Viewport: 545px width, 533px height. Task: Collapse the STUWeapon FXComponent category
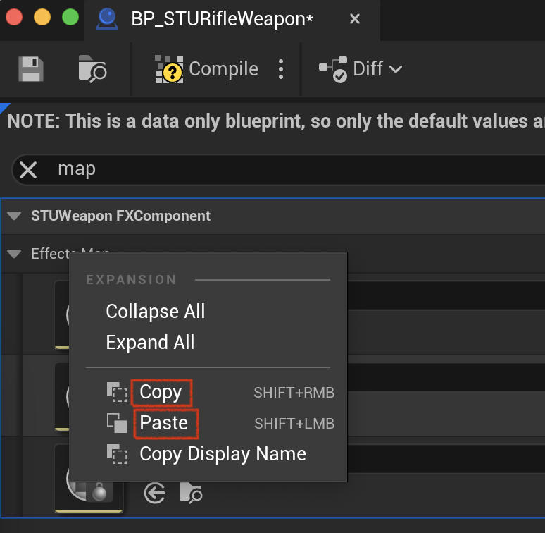point(14,216)
